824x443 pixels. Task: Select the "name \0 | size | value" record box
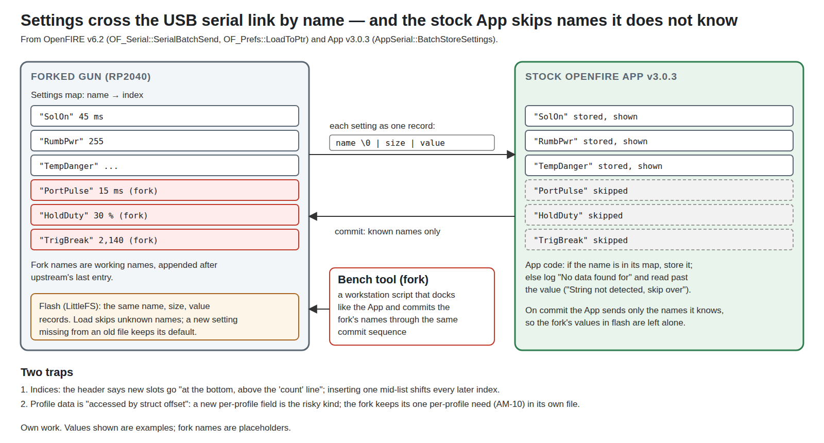coord(412,143)
